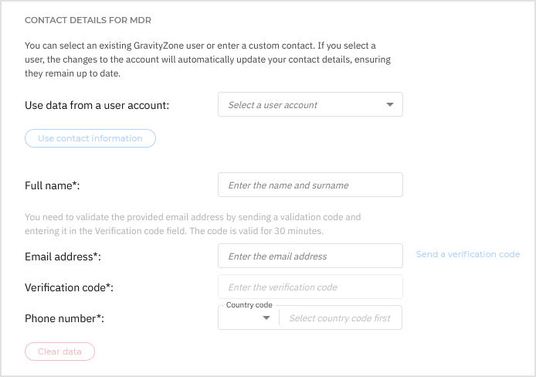This screenshot has width=536, height=377.
Task: Select the verification code input box
Action: click(310, 287)
